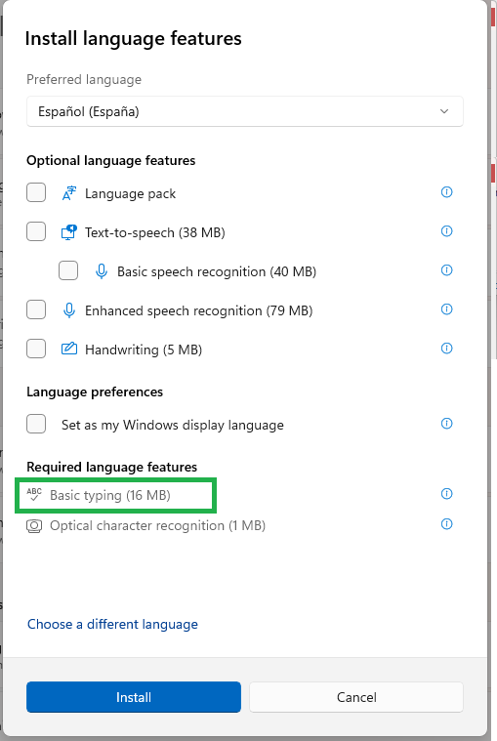
Task: View Handwriting info icon details
Action: point(446,349)
